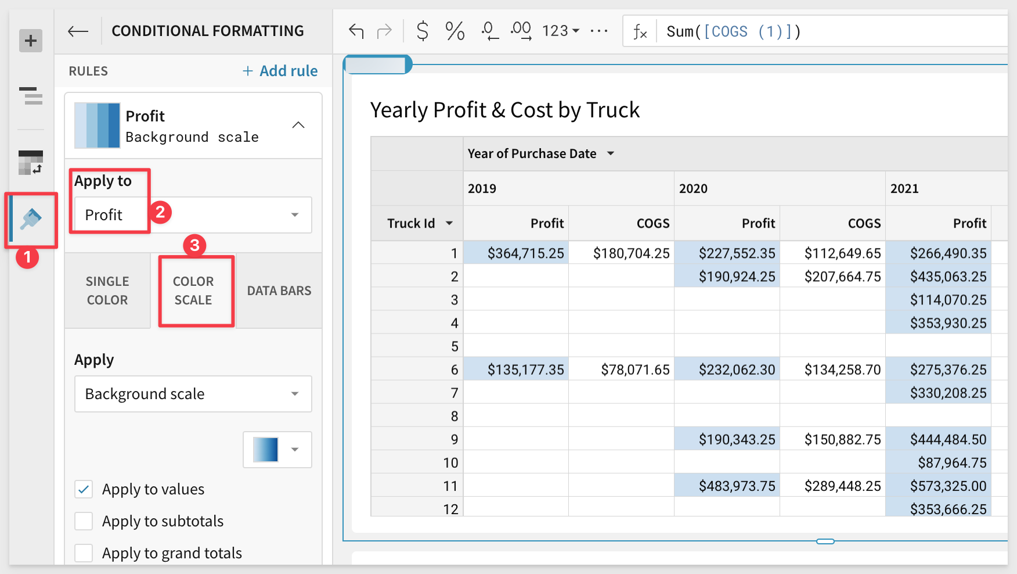The height and width of the screenshot is (574, 1017).
Task: Open the Apply to Profit dropdown
Action: 193,215
